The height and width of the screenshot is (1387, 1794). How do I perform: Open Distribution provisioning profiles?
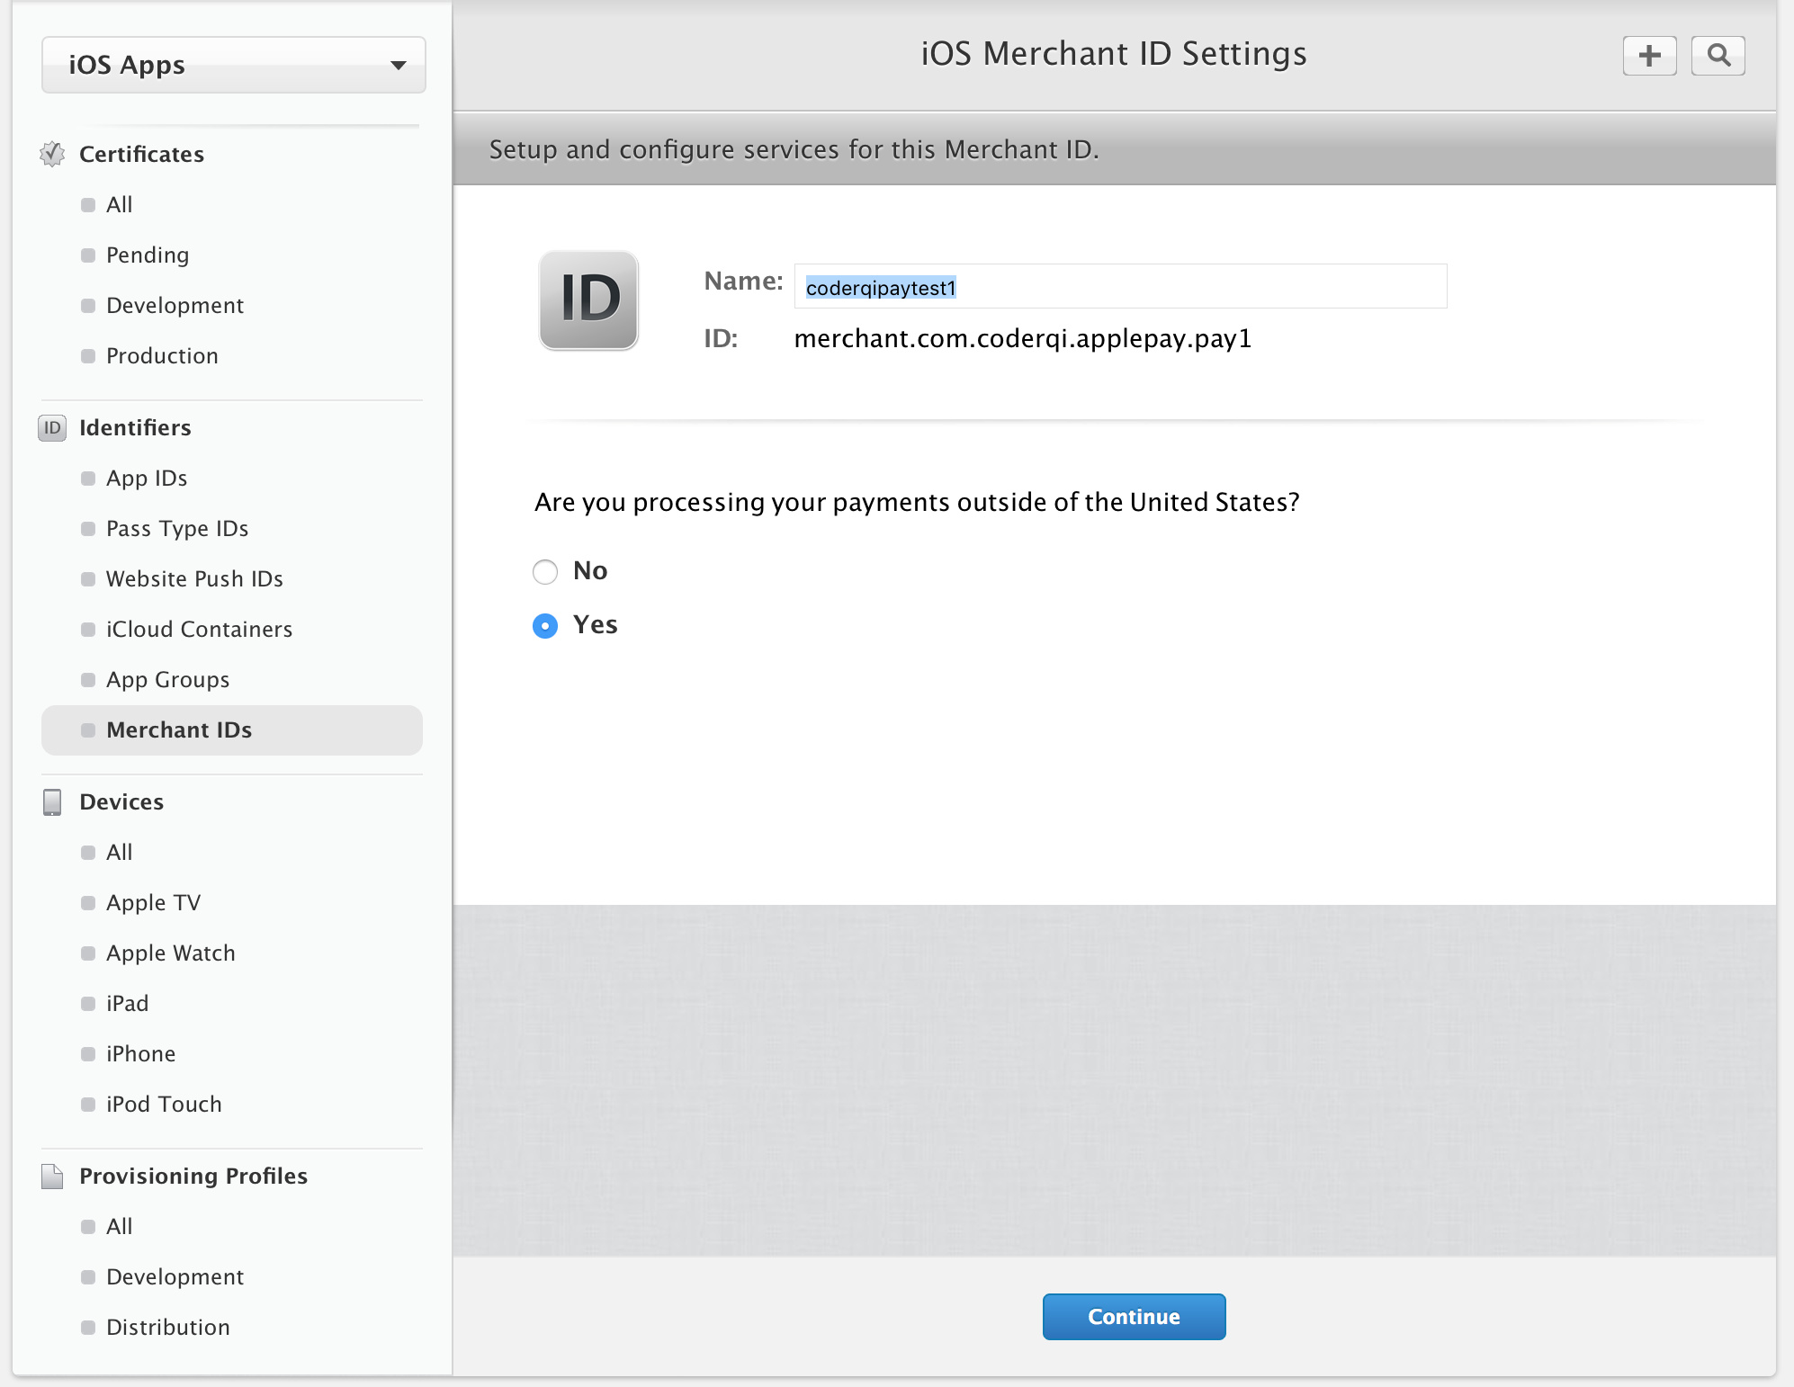(x=167, y=1327)
